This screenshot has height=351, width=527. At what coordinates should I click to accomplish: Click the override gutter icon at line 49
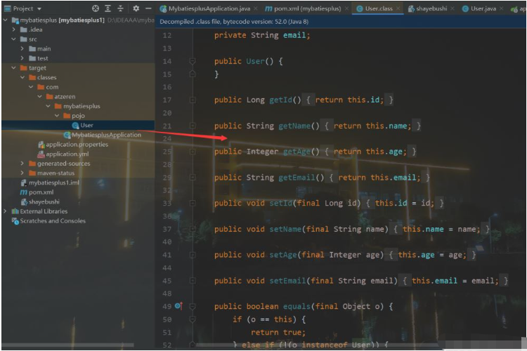178,306
